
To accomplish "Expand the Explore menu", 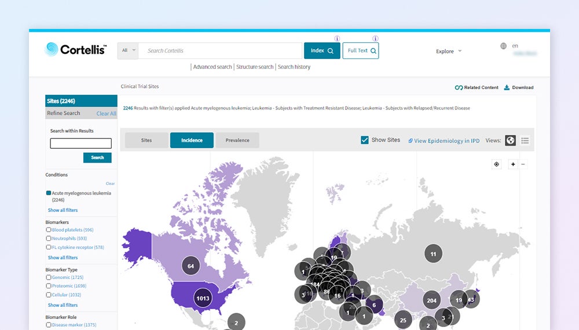I will click(x=449, y=52).
